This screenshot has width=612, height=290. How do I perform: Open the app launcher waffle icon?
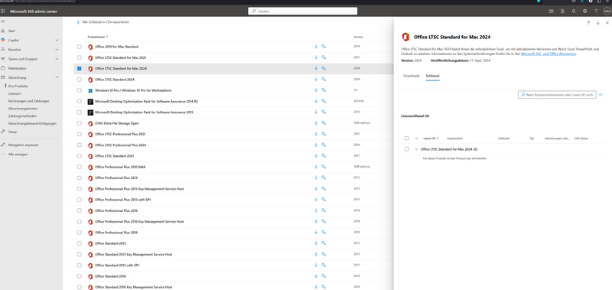coord(3,11)
